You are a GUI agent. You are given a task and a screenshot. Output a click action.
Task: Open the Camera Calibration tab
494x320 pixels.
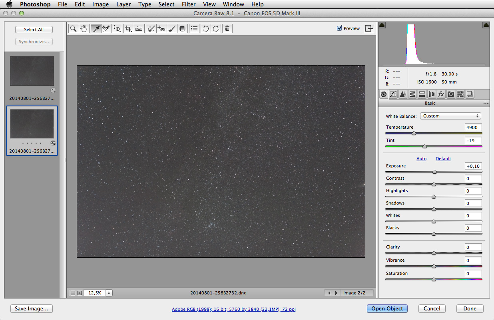click(451, 94)
